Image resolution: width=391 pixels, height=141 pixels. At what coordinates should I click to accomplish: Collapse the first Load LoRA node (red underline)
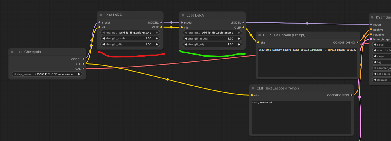[101, 16]
